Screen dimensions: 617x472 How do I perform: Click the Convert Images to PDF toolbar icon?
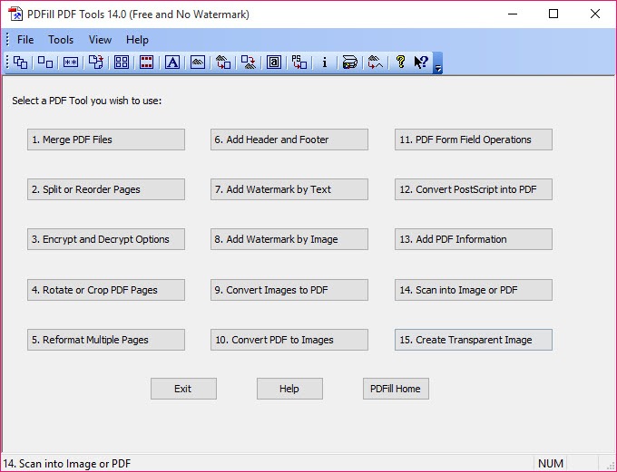(x=223, y=63)
